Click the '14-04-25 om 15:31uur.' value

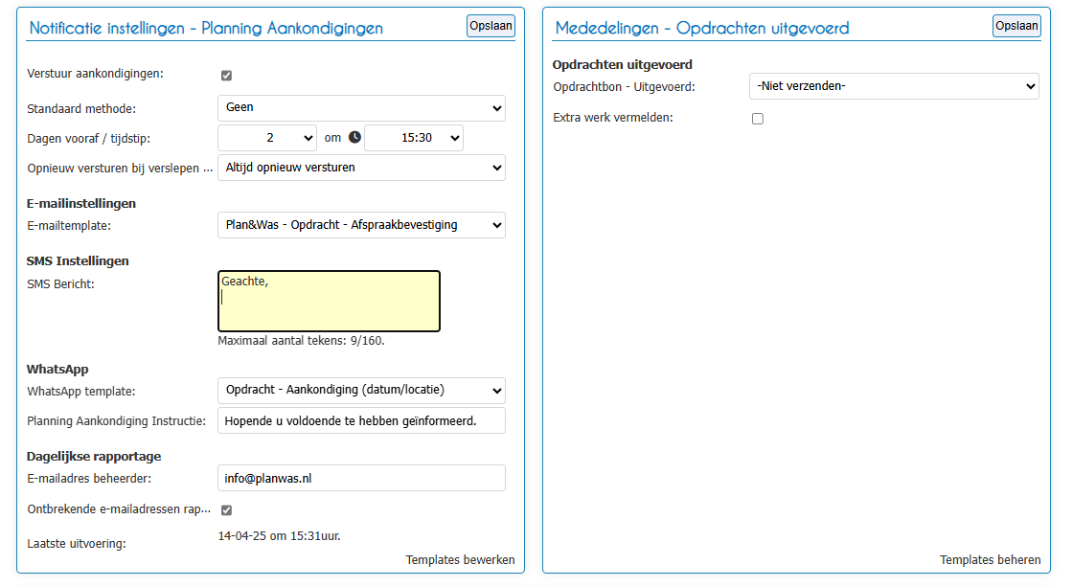tap(279, 536)
